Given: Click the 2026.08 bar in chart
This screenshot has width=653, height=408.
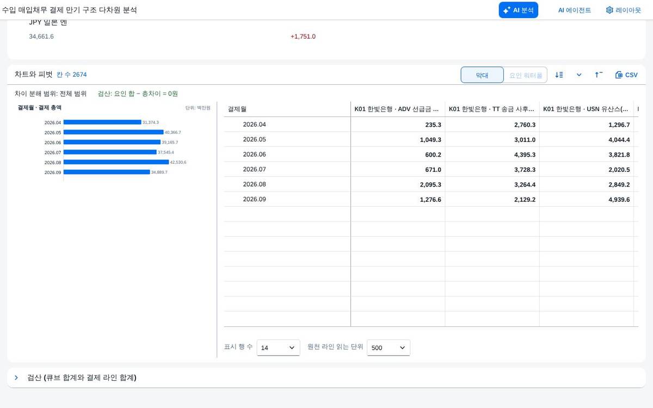Looking at the screenshot, I should 116,162.
